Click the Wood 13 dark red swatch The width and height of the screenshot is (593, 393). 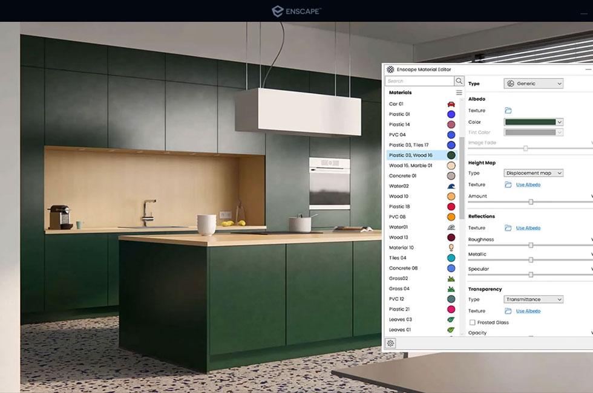[x=451, y=237]
